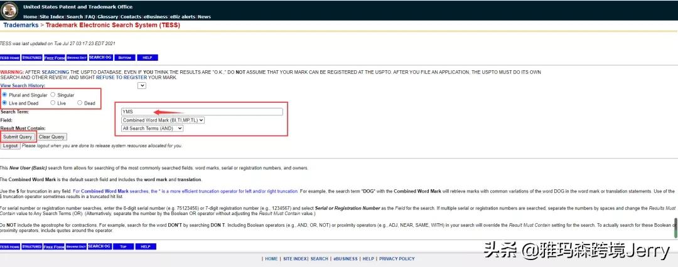The image size is (678, 267).
Task: Open the Combined Word Mark field dropdown
Action: pyautogui.click(x=163, y=120)
